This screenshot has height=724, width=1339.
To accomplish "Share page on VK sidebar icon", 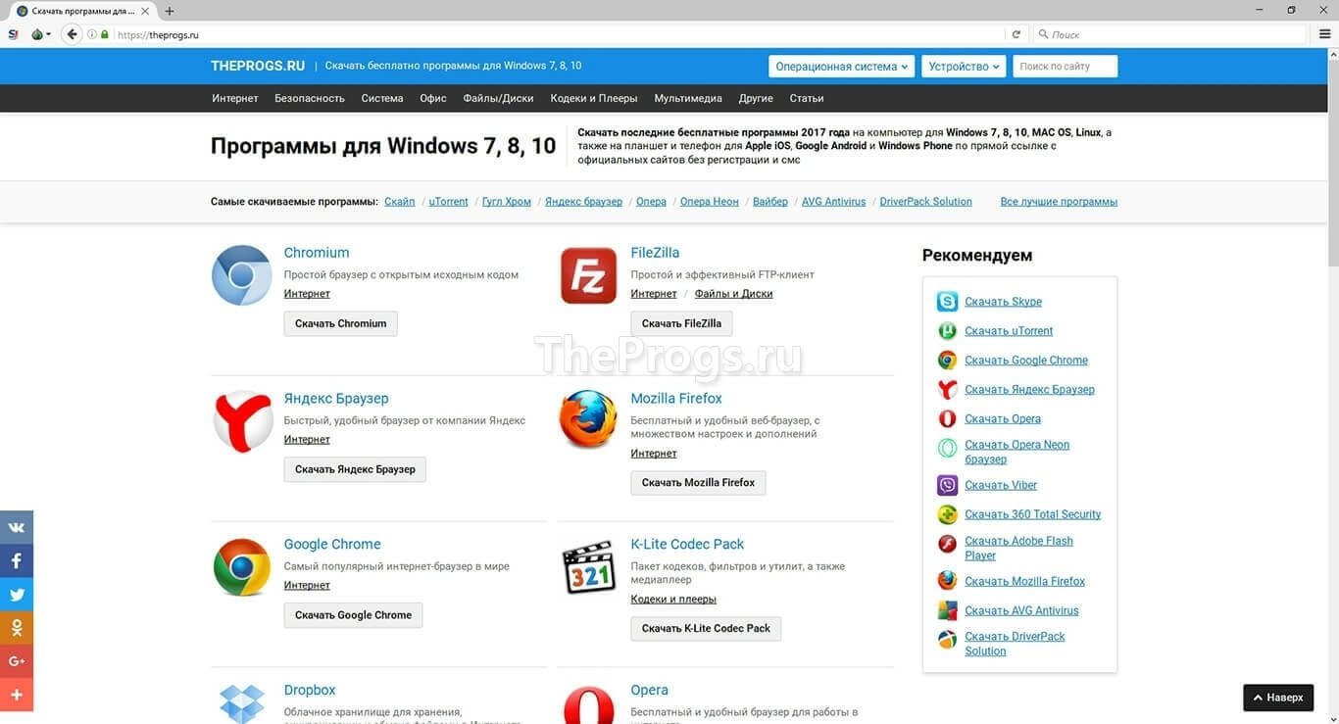I will pyautogui.click(x=17, y=527).
